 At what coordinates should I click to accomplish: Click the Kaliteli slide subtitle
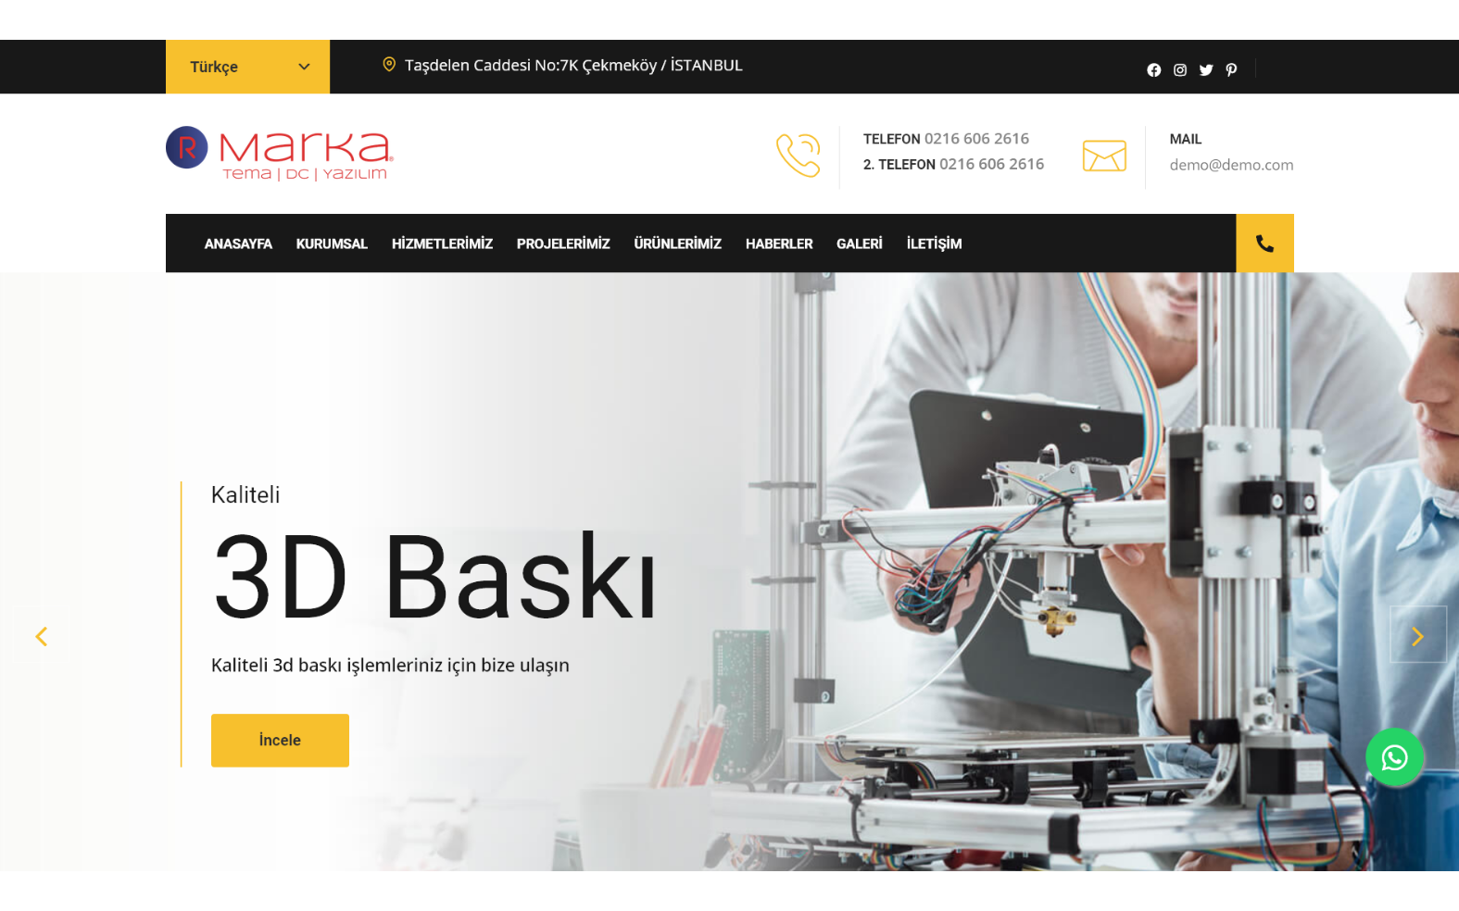point(245,494)
